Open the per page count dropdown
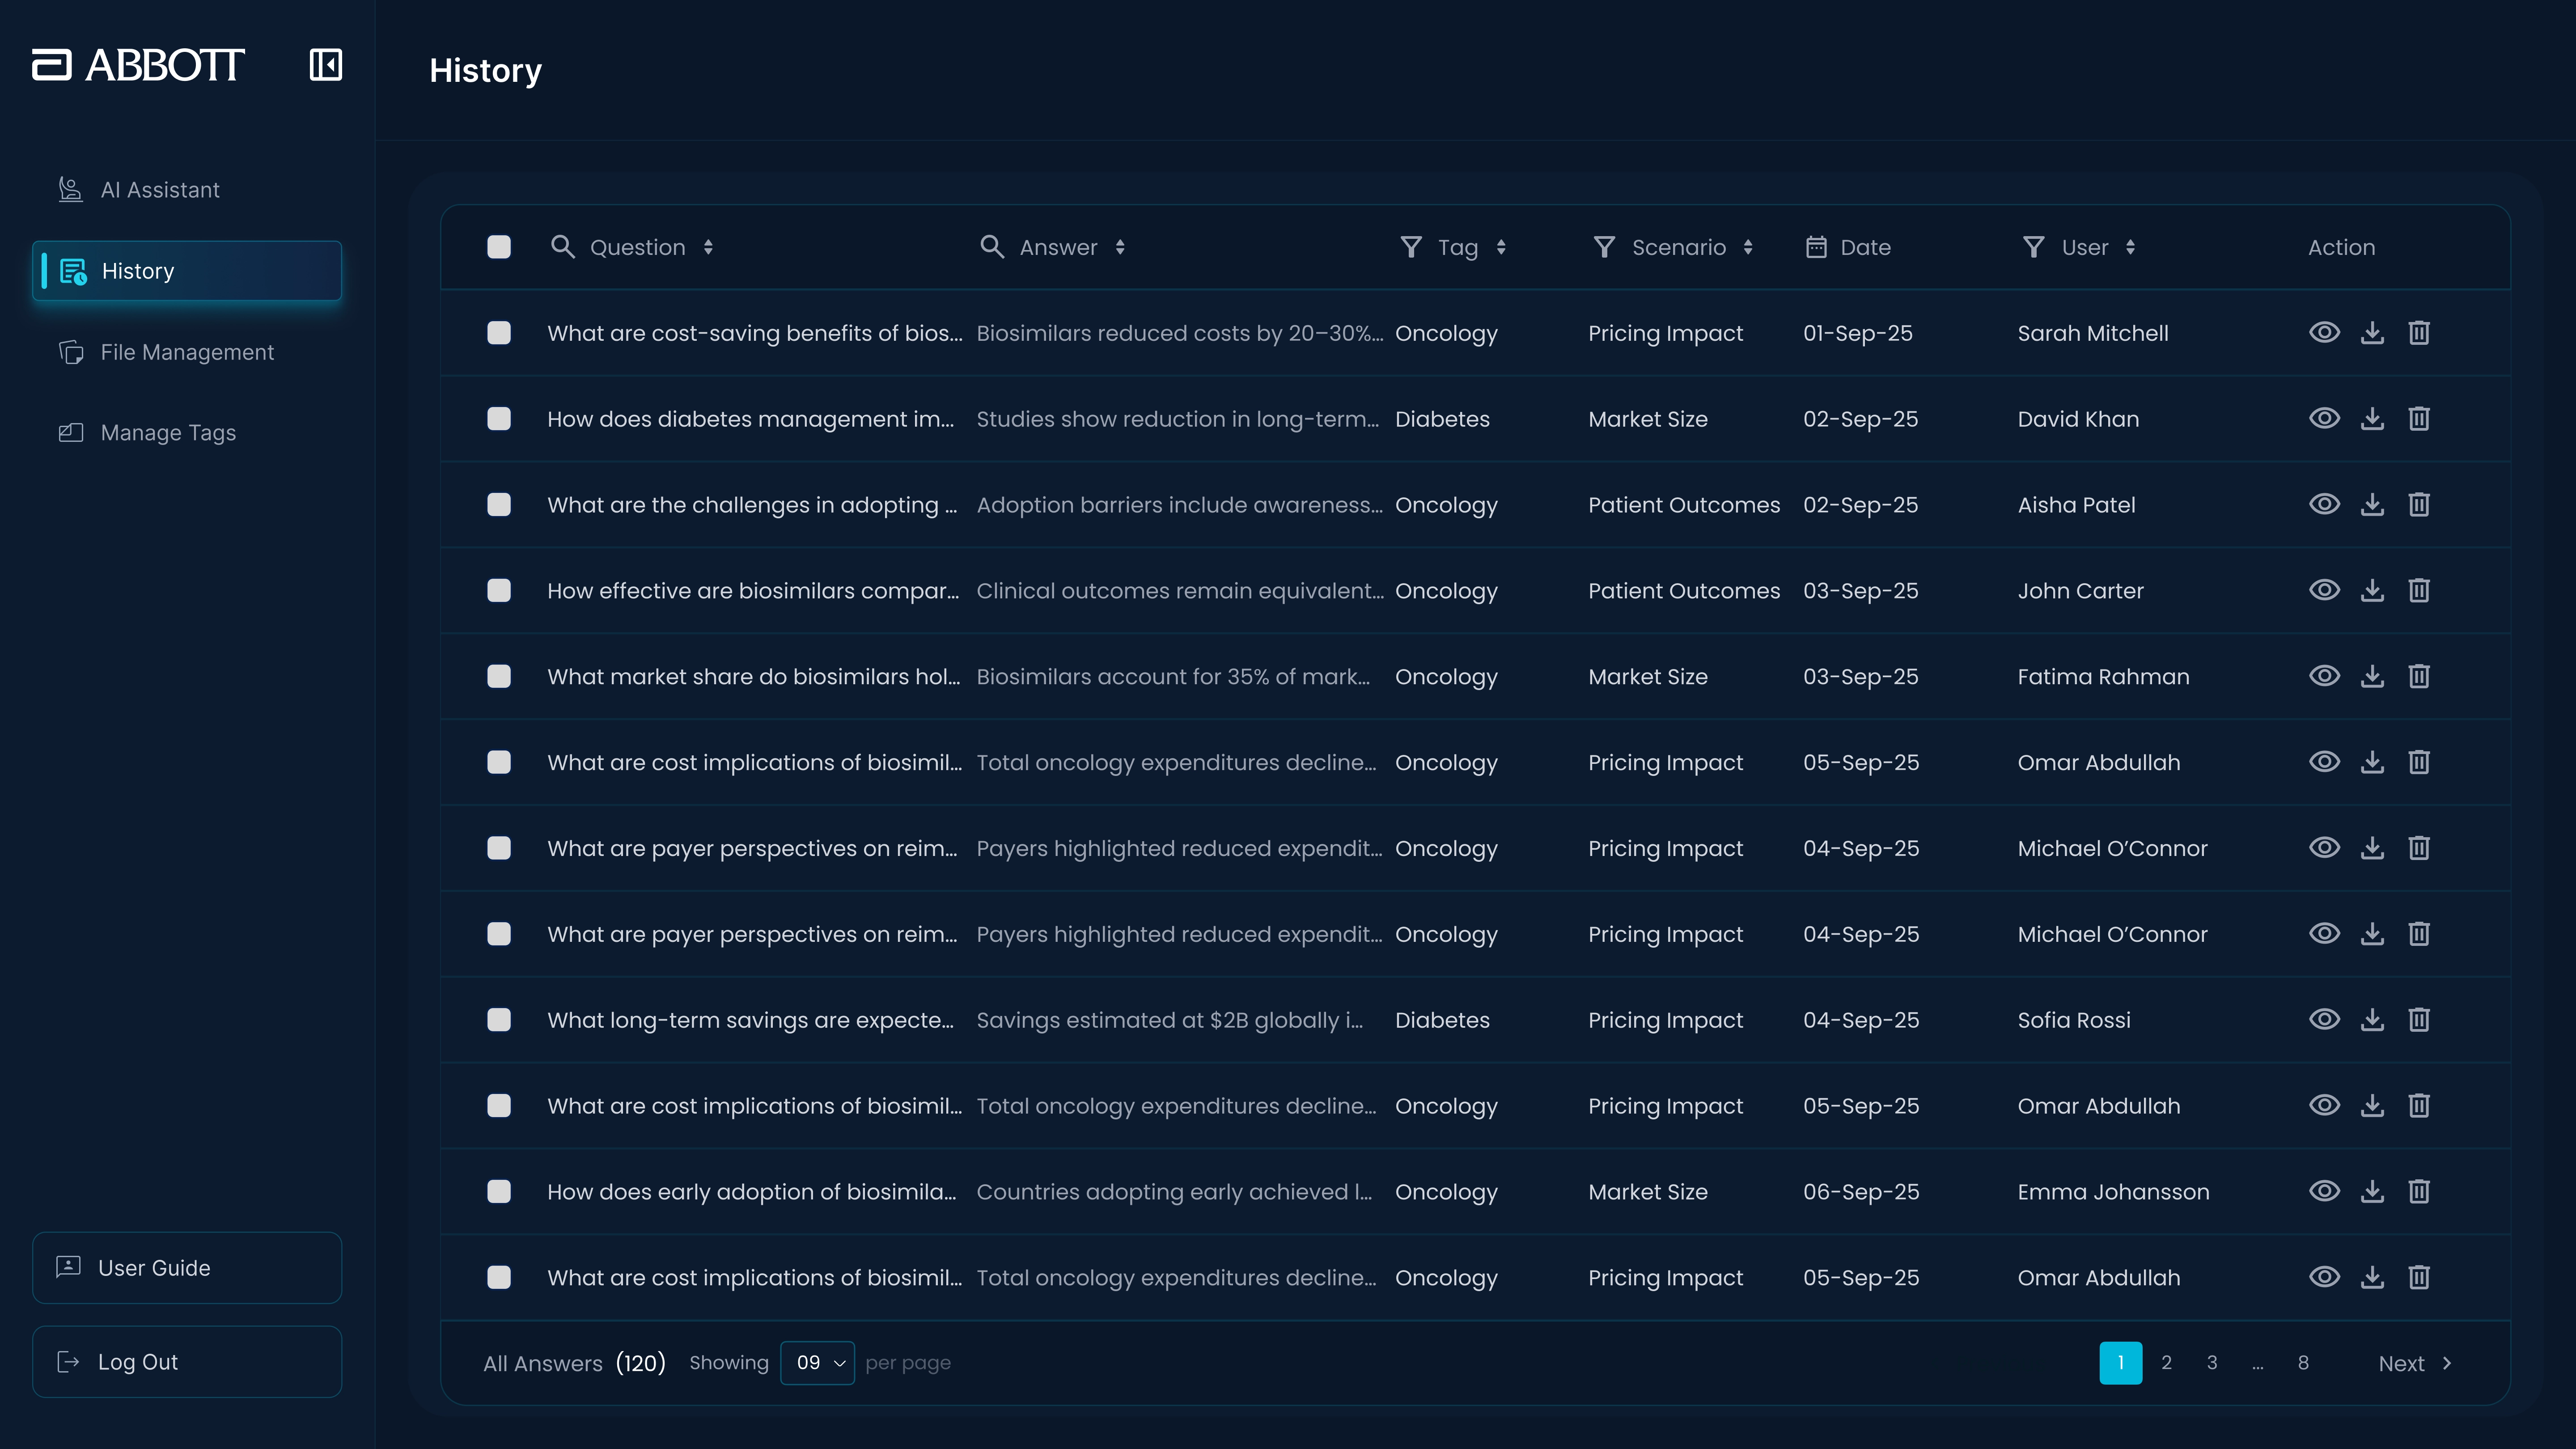The height and width of the screenshot is (1449, 2576). [x=817, y=1363]
